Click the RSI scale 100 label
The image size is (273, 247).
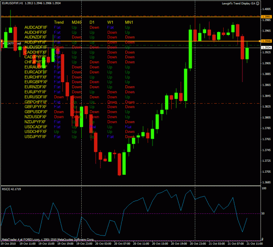(x=264, y=188)
